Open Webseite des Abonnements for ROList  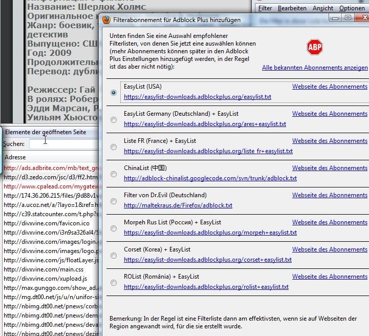pyautogui.click(x=330, y=277)
